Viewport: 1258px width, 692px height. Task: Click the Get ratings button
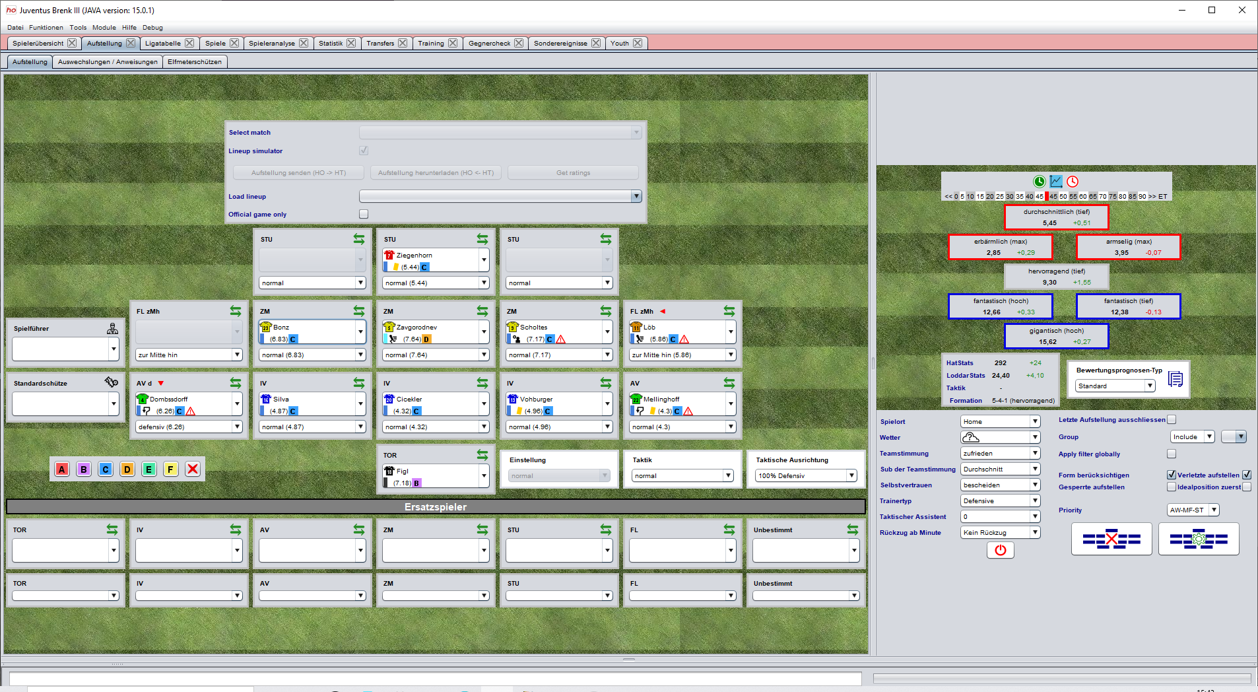tap(573, 172)
